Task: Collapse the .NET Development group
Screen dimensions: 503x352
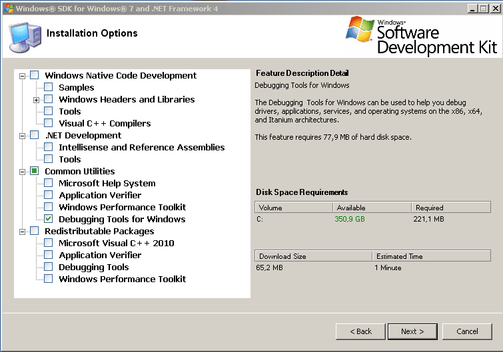Action: click(23, 136)
